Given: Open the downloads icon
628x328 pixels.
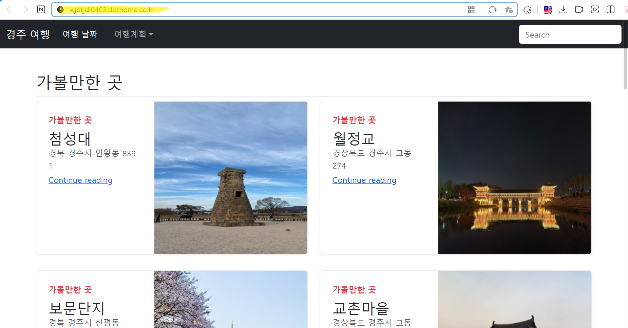Looking at the screenshot, I should click(x=563, y=9).
